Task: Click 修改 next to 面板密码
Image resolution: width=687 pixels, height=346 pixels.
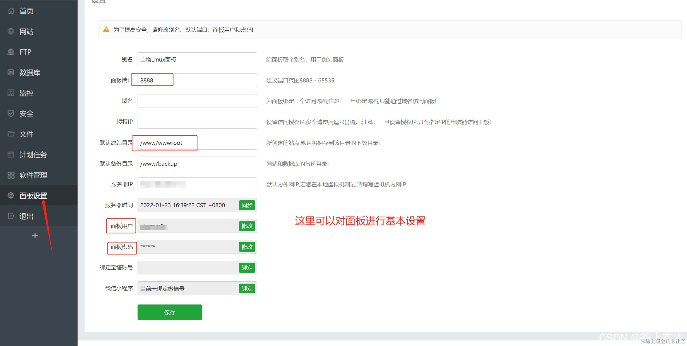Action: click(247, 247)
